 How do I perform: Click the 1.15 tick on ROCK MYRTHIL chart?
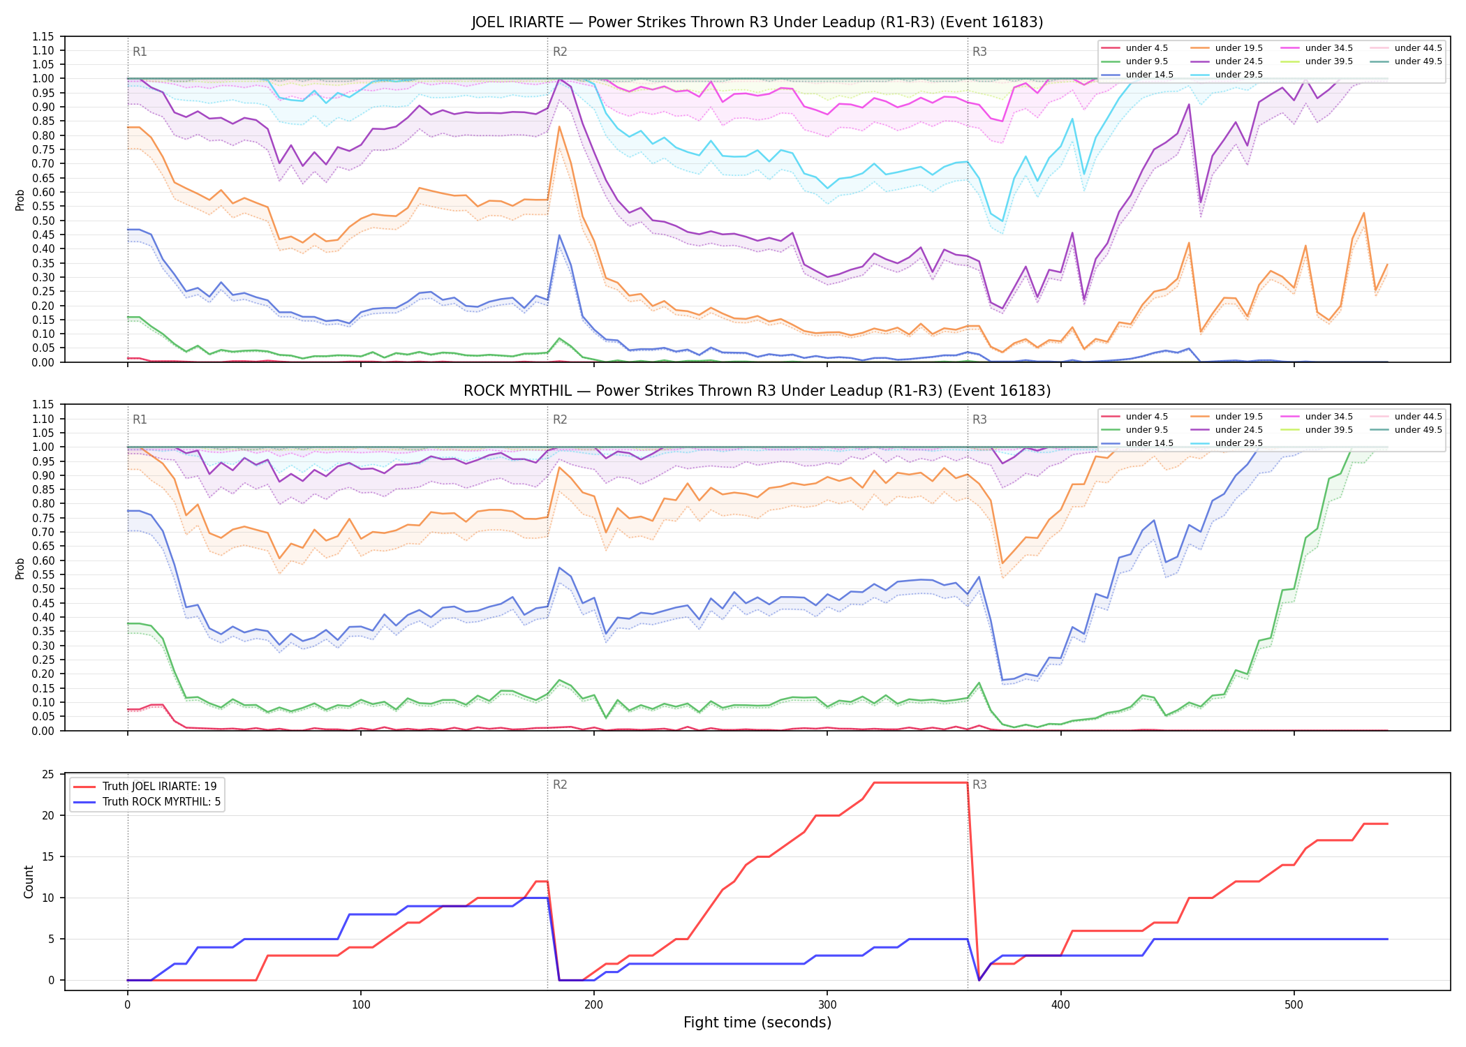(43, 404)
